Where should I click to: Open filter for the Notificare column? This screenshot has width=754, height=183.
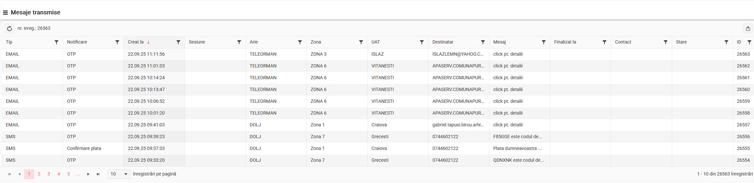(117, 42)
